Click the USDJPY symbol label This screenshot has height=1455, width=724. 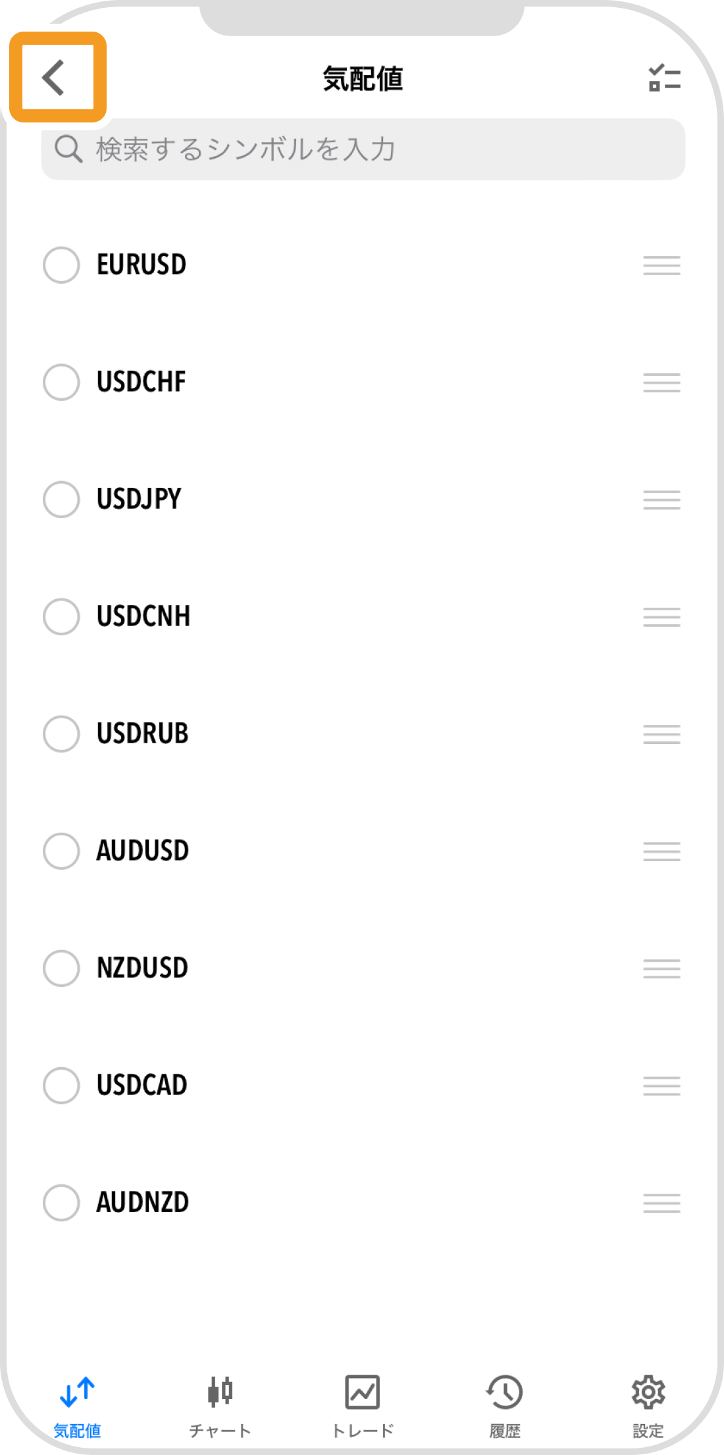point(139,499)
